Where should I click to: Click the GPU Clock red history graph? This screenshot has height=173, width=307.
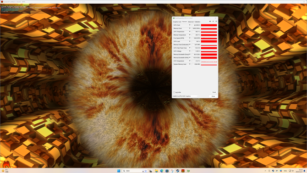tap(208, 25)
